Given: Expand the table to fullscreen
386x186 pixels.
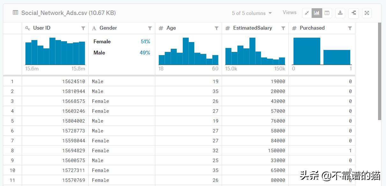Looking at the screenshot, I should pyautogui.click(x=367, y=13).
